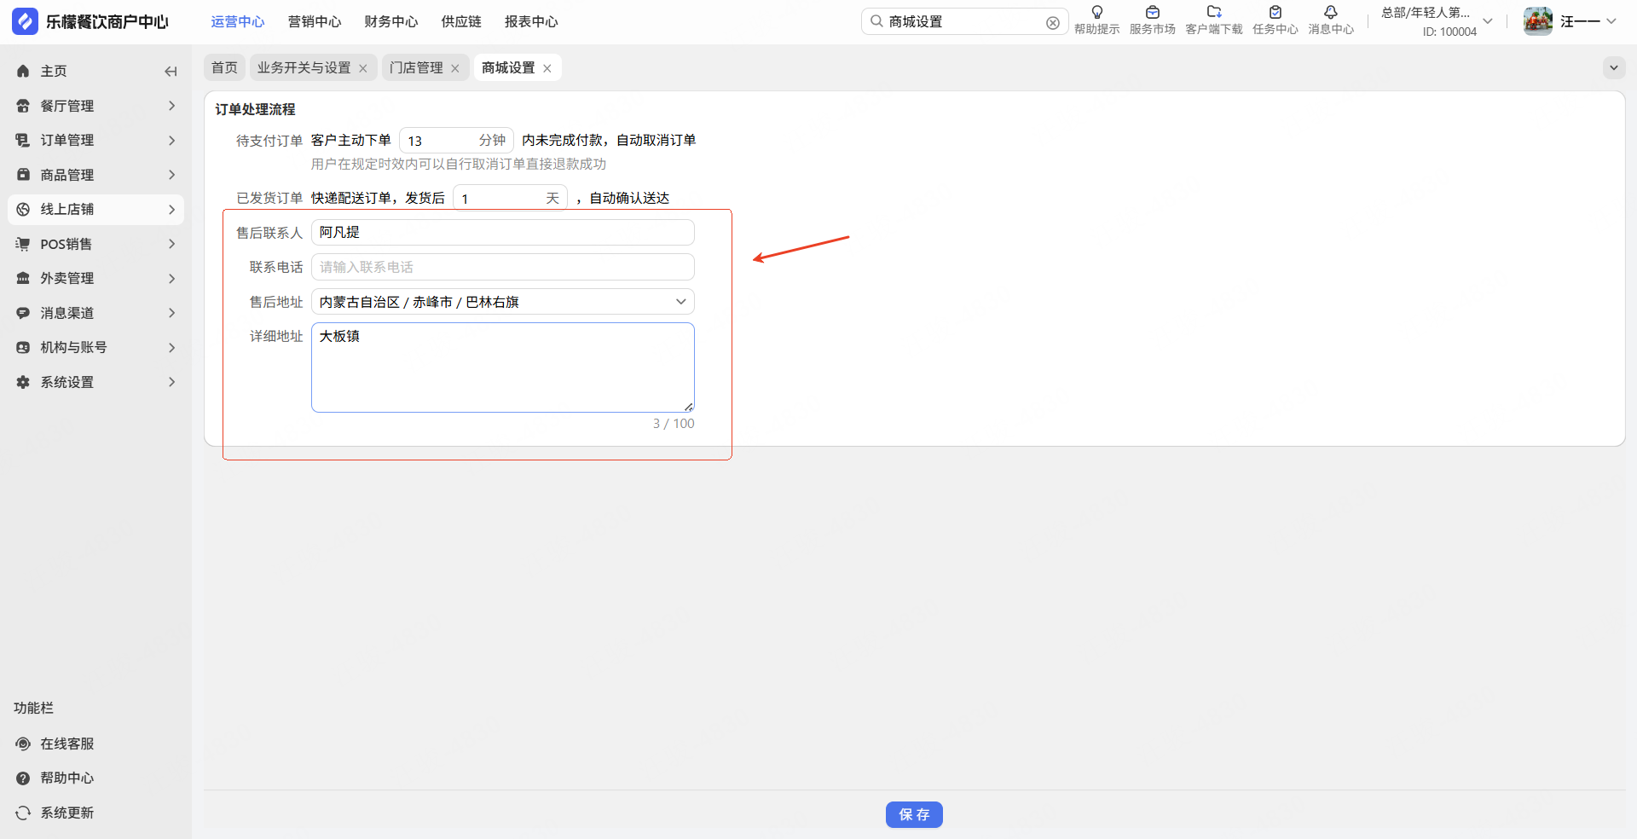Switch to 财务中心 top menu

[x=391, y=21]
